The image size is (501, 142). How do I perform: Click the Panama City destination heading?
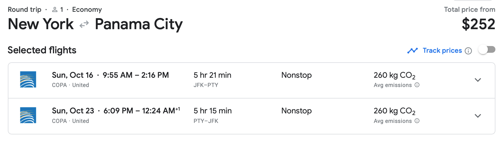139,24
